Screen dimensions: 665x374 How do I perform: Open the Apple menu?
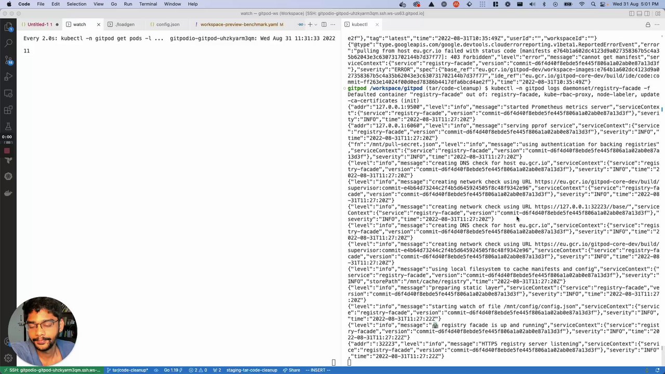click(9, 4)
